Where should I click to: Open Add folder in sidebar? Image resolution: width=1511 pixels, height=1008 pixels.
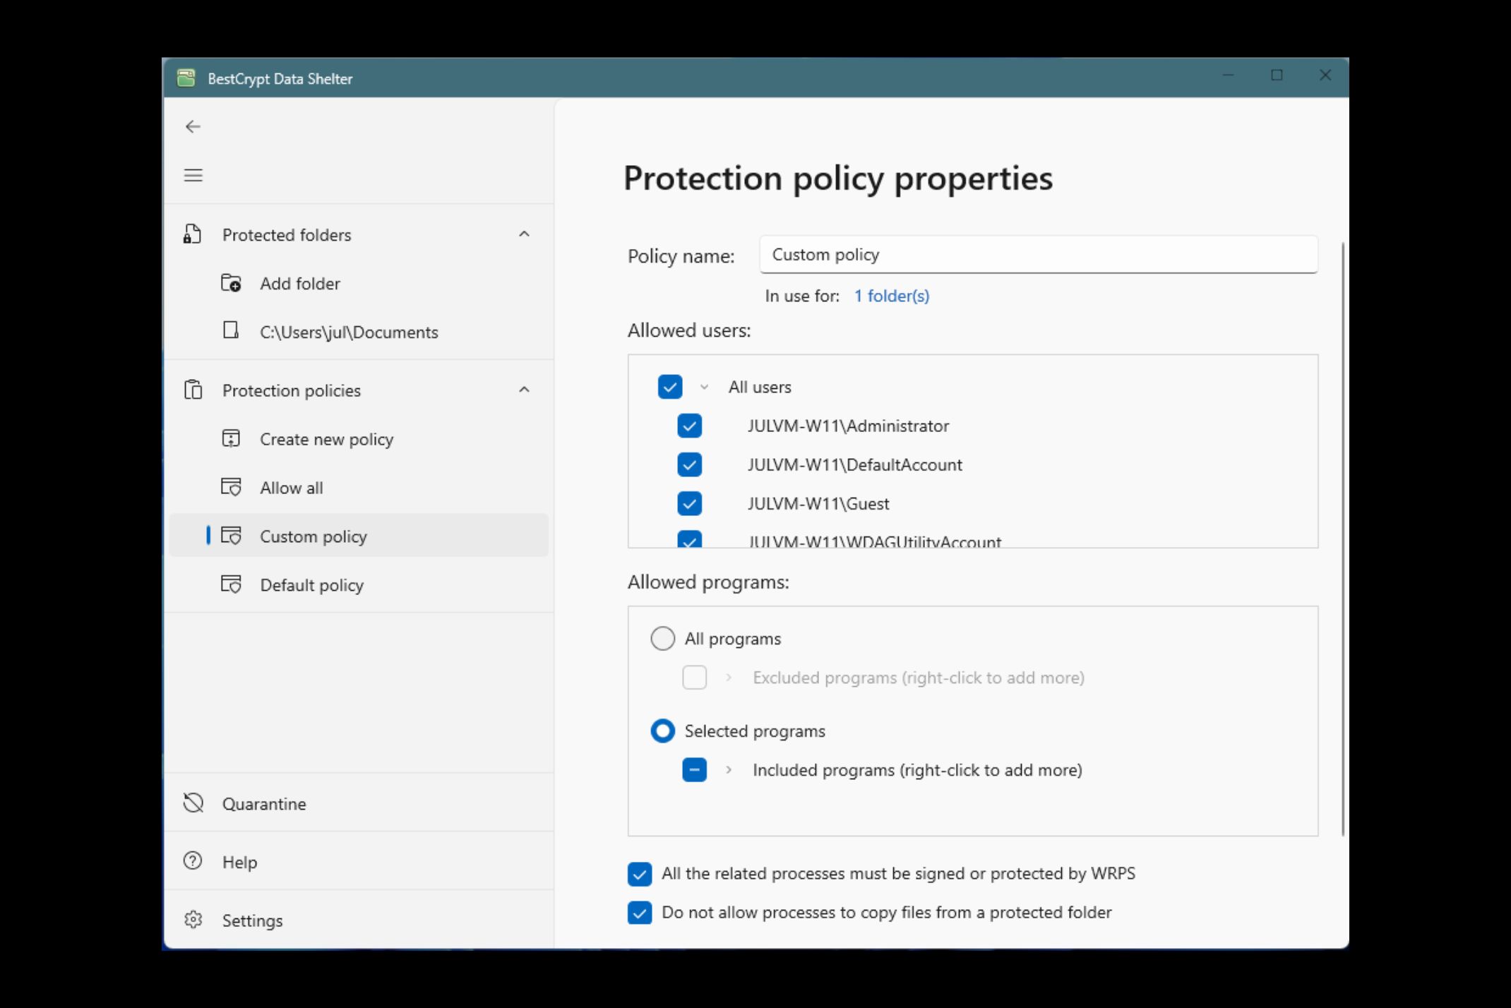point(359,283)
